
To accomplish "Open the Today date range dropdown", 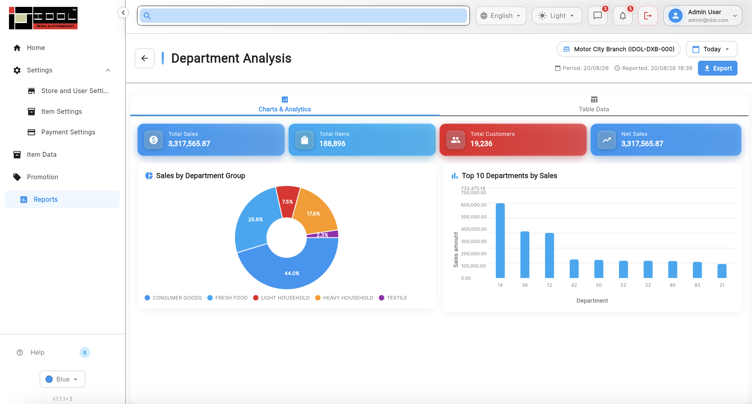I will (712, 49).
